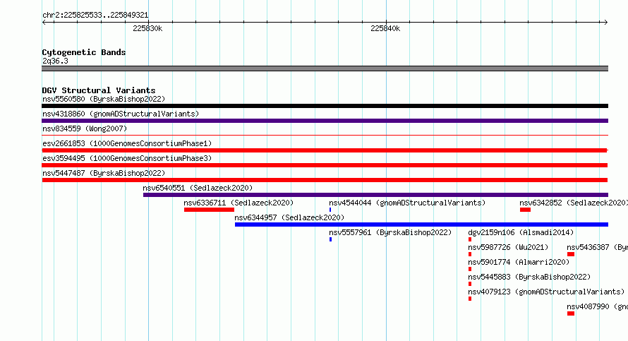Screen dimensions: 628x341
Task: Click the purple nsv6540551 variant bar
Action: tap(375, 195)
